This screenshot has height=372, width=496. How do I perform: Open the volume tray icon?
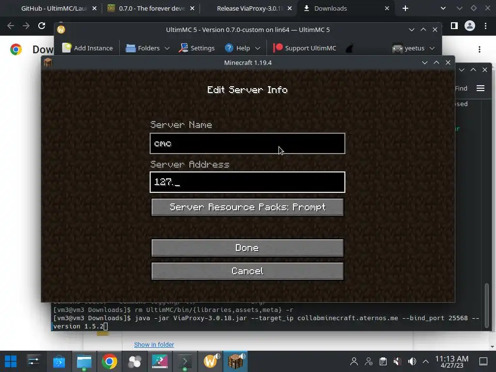click(x=412, y=361)
